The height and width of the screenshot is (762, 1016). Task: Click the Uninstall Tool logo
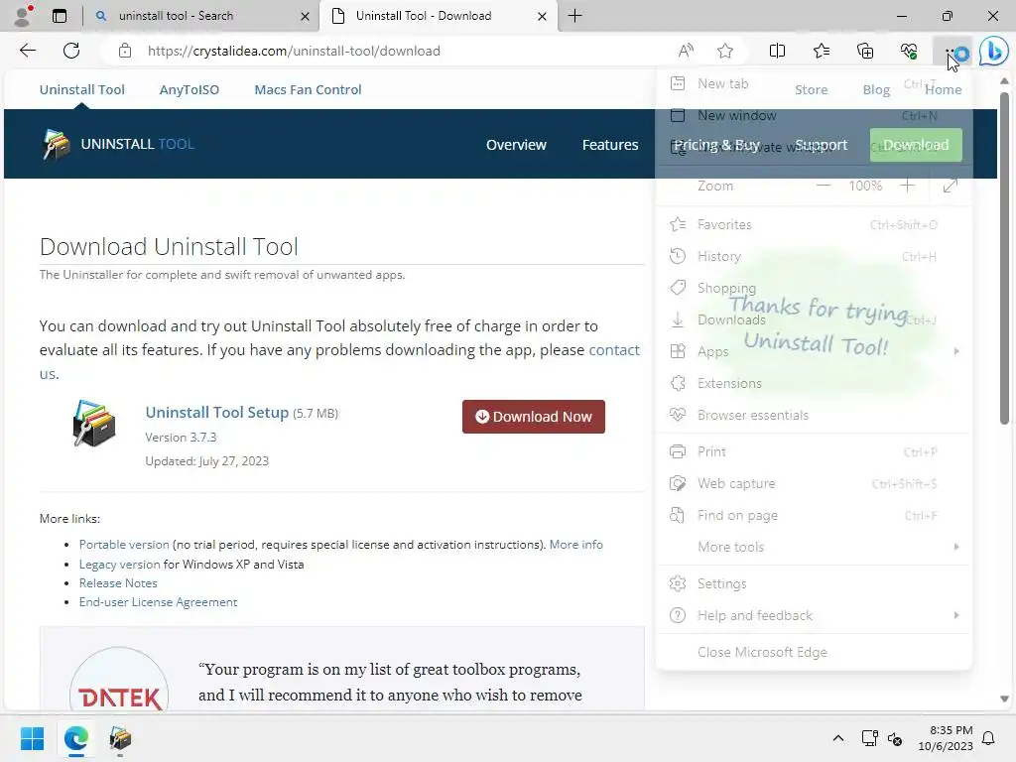click(118, 144)
